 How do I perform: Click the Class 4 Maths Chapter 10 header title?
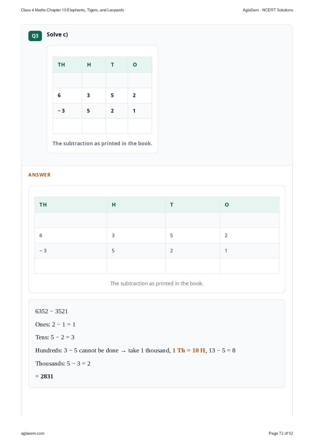72,10
